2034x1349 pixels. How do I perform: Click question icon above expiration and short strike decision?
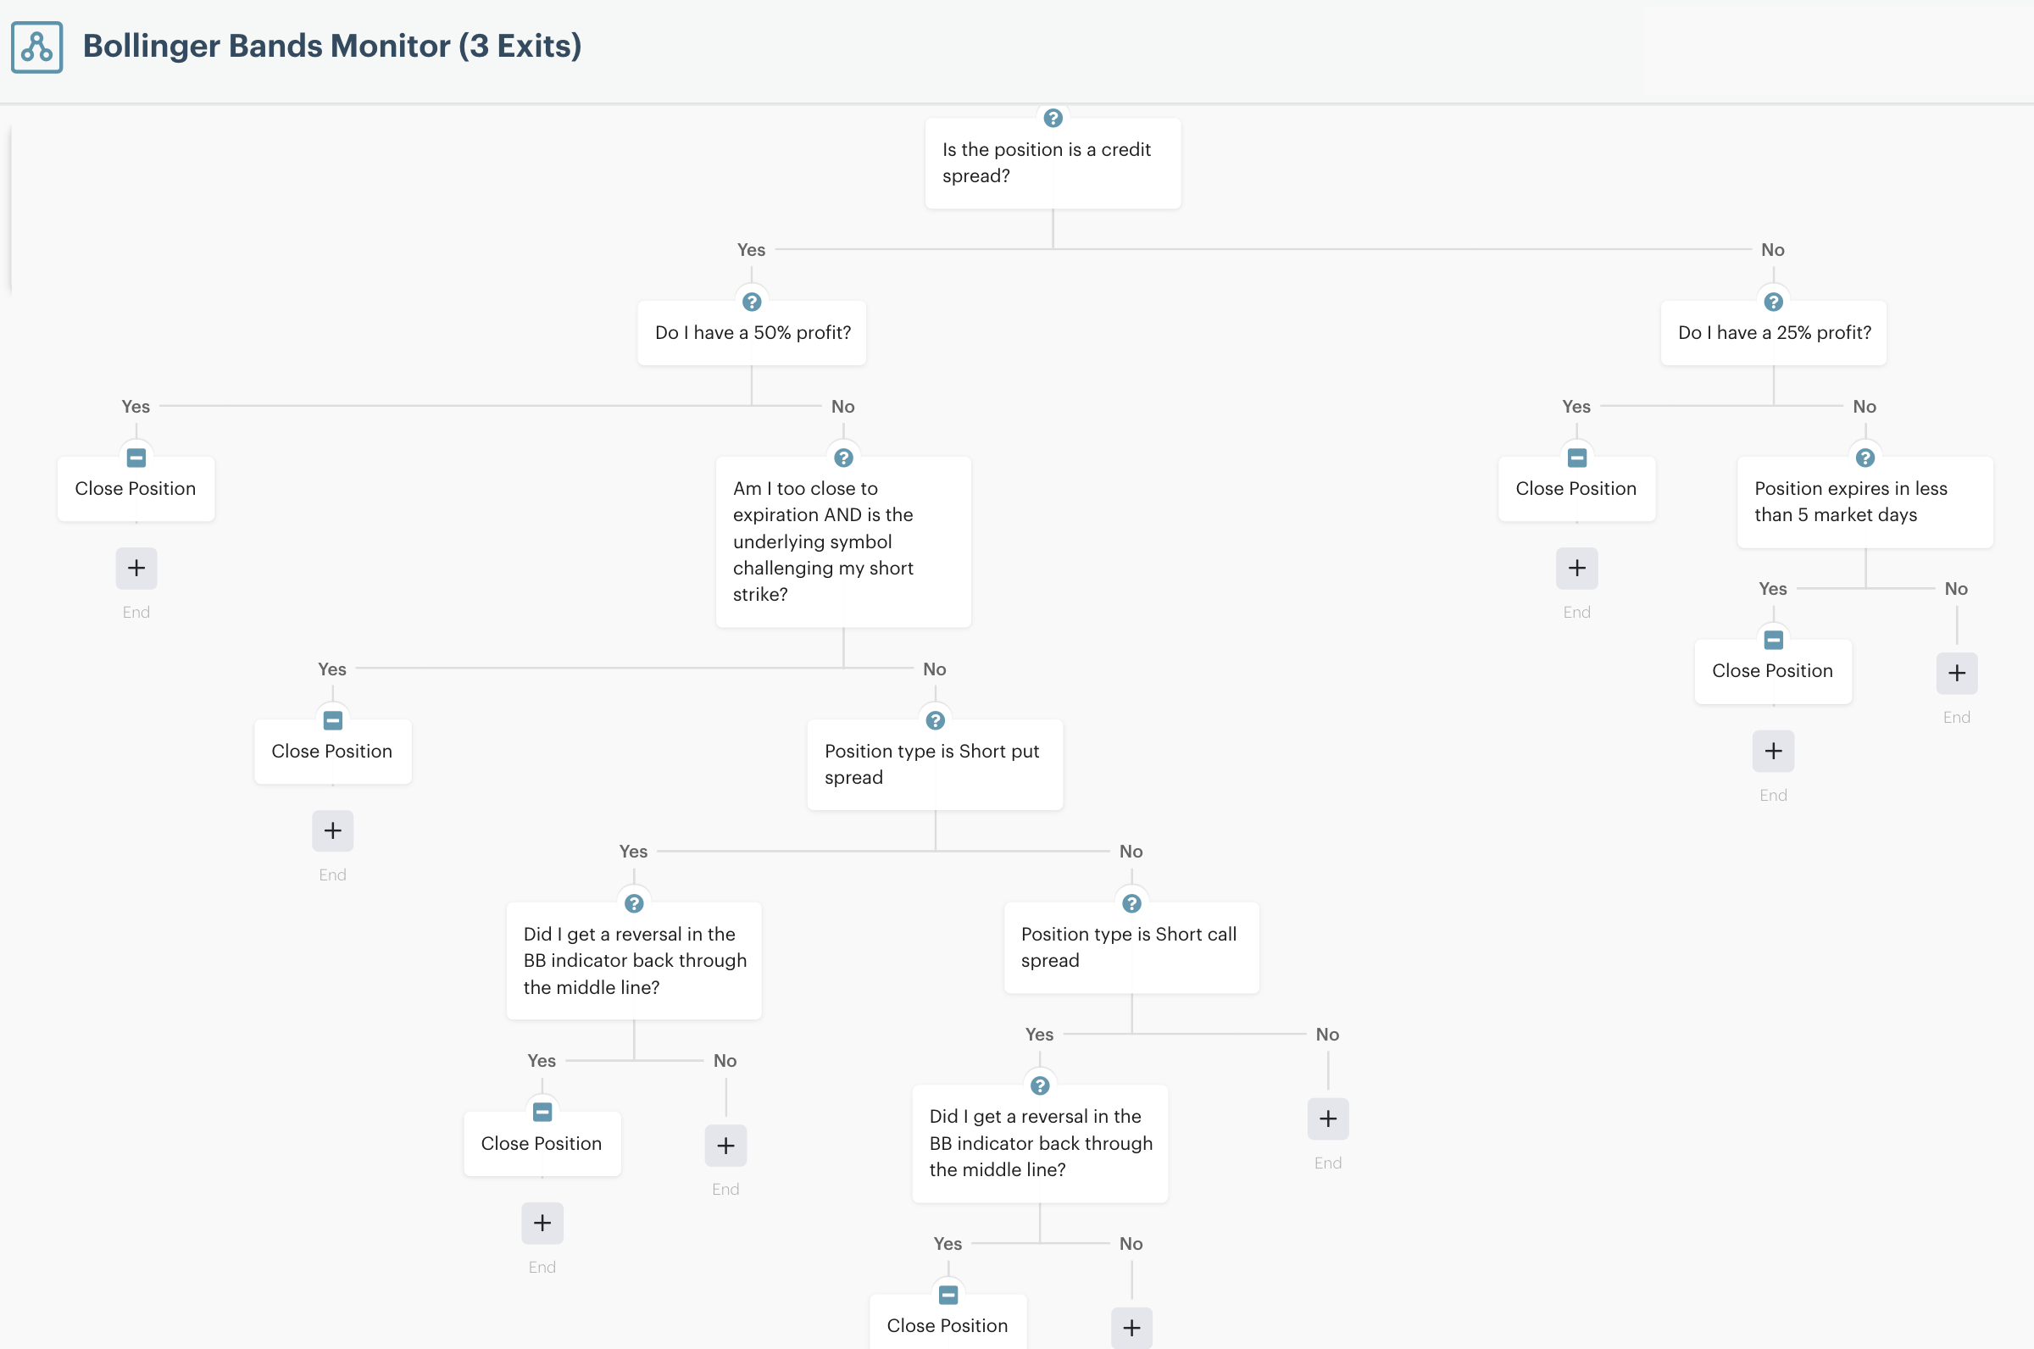[x=843, y=458]
